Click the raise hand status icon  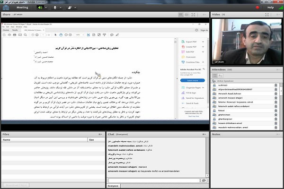[x=70, y=8]
